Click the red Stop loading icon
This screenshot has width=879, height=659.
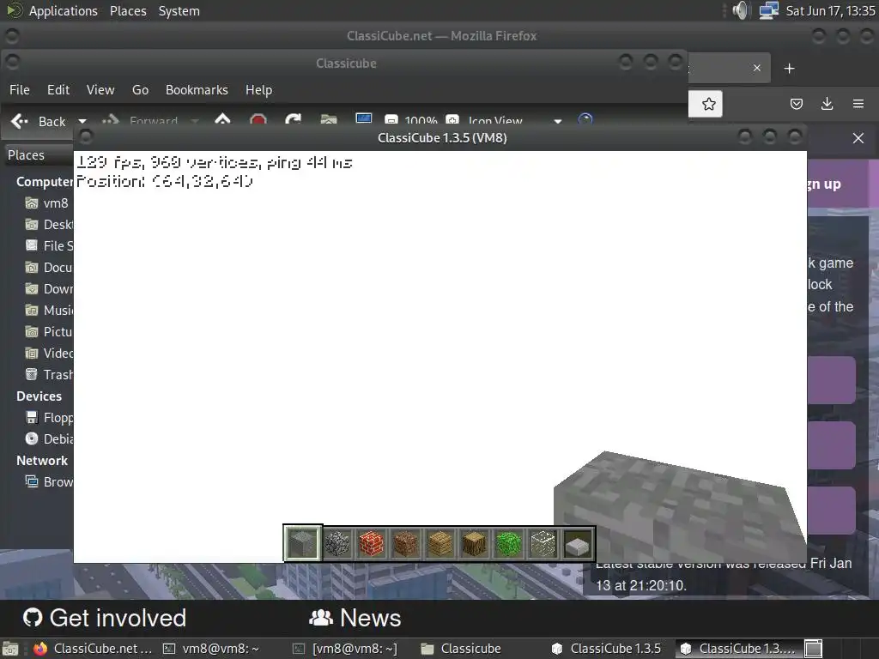point(258,120)
